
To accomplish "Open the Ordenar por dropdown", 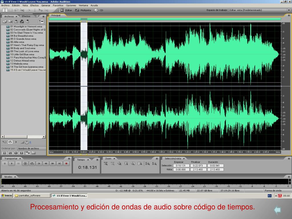I will [x=31, y=148].
